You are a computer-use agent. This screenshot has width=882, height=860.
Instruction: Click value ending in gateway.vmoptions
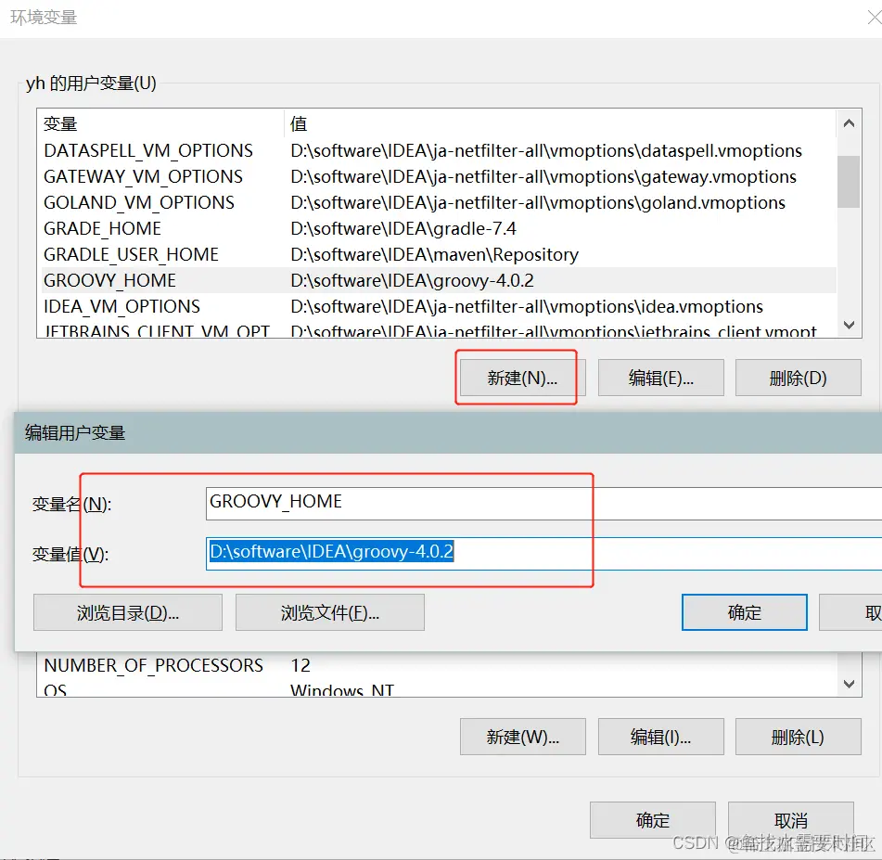pos(543,176)
